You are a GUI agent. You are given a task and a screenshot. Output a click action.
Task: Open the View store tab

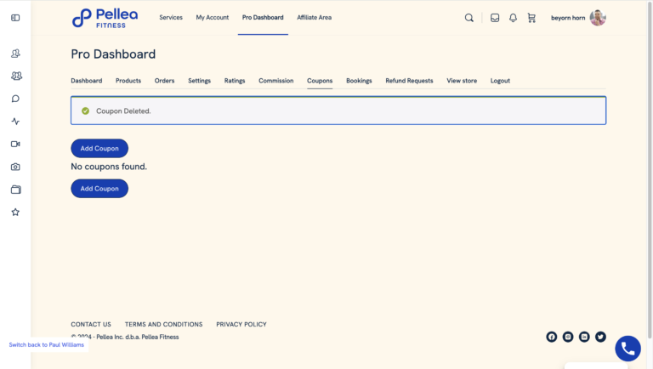[462, 81]
